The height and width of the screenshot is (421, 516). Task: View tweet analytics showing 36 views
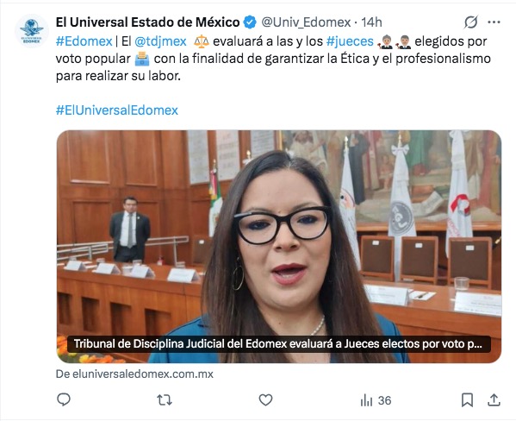click(376, 400)
